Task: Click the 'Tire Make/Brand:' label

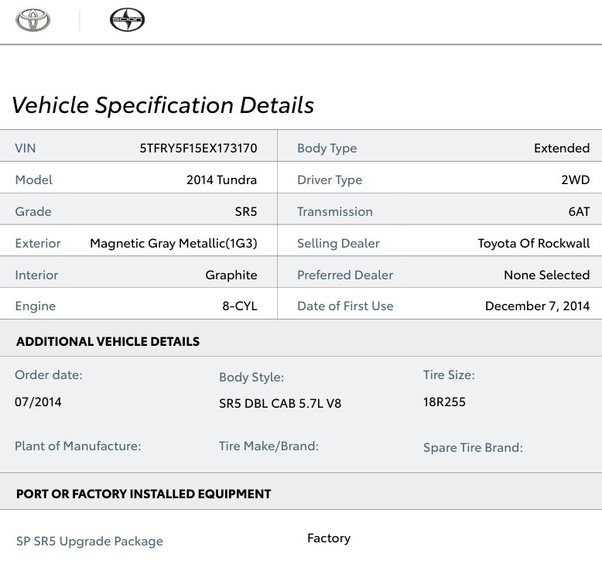Action: [269, 446]
